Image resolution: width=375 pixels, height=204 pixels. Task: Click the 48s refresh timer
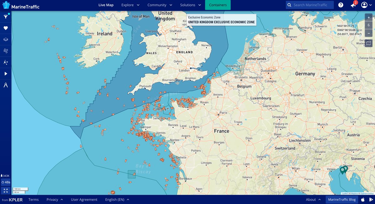6,182
